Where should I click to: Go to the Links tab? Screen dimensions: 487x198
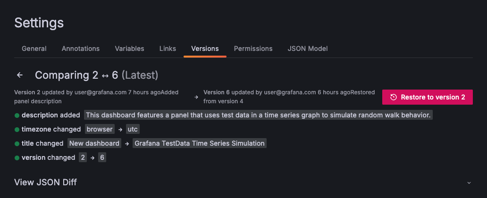click(x=168, y=49)
